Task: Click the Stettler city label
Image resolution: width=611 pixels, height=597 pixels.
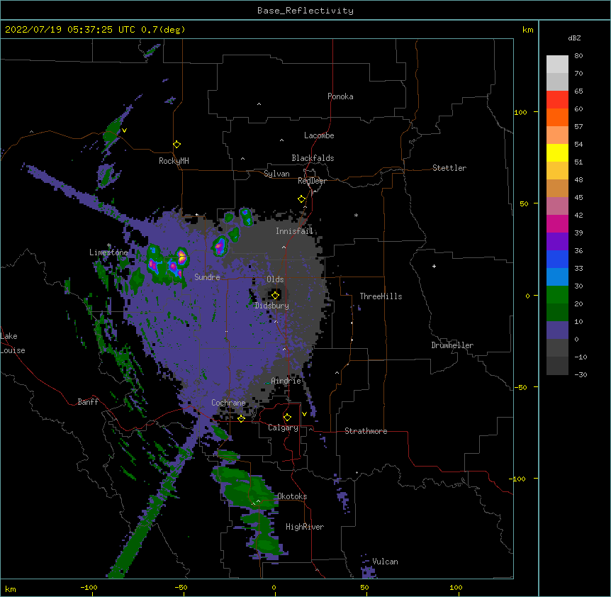Action: [x=449, y=168]
